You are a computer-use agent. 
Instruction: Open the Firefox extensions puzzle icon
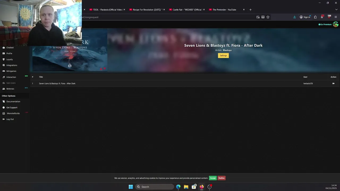315,17
